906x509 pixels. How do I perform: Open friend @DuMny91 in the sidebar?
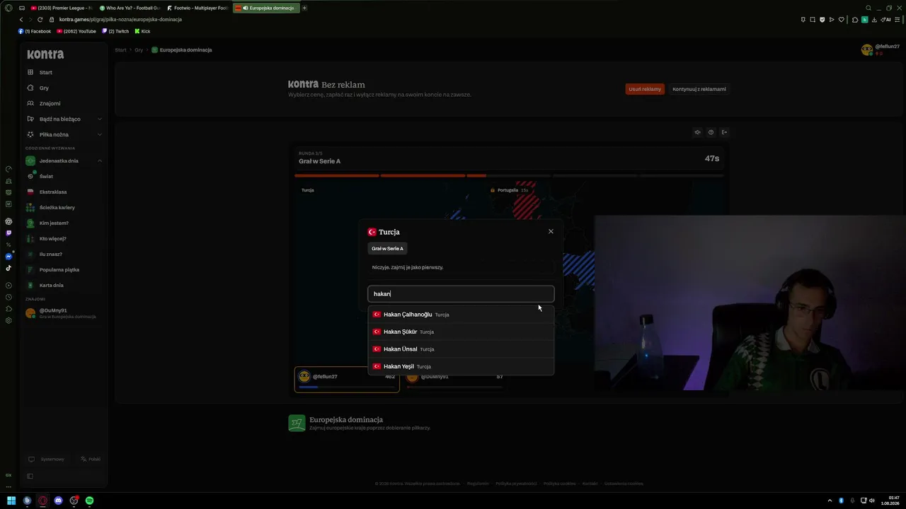[64, 313]
